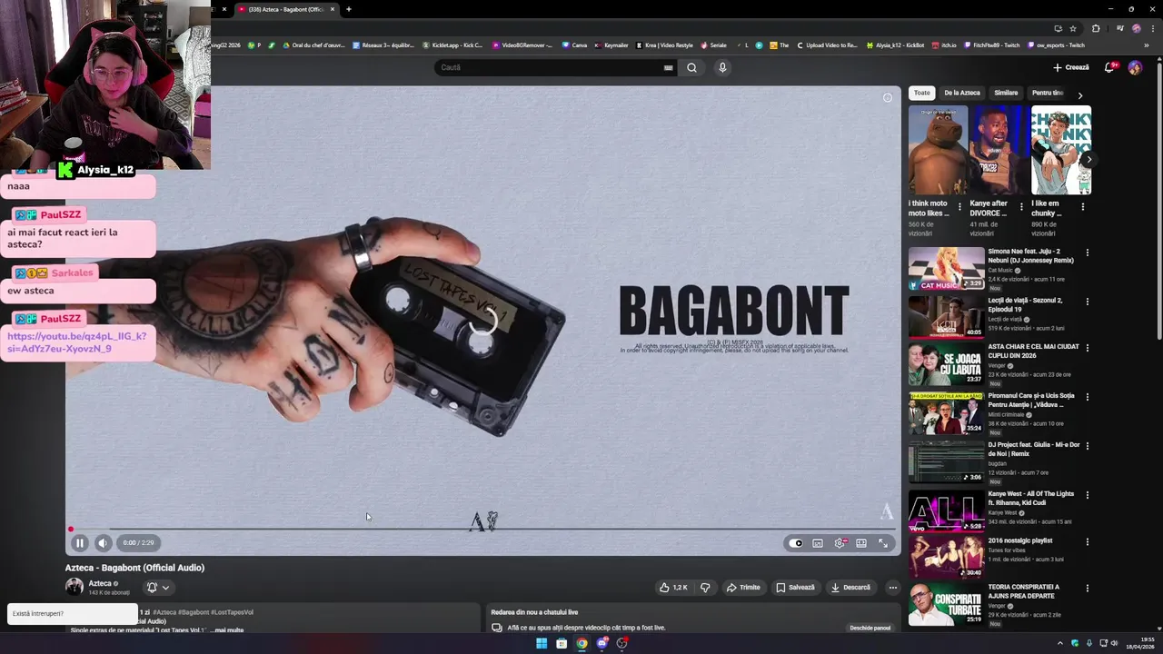Screen dimensions: 1163x654
Task: Click Deschide panoul chat button
Action: click(870, 628)
